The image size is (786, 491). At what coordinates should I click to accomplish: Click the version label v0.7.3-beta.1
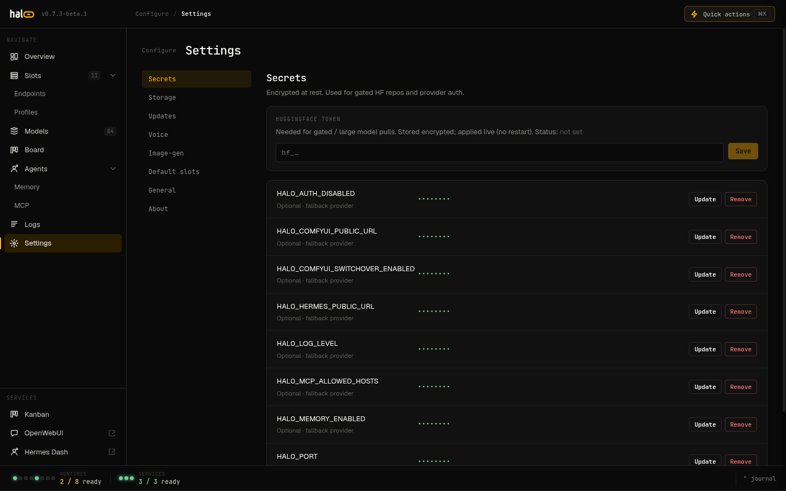pos(64,14)
